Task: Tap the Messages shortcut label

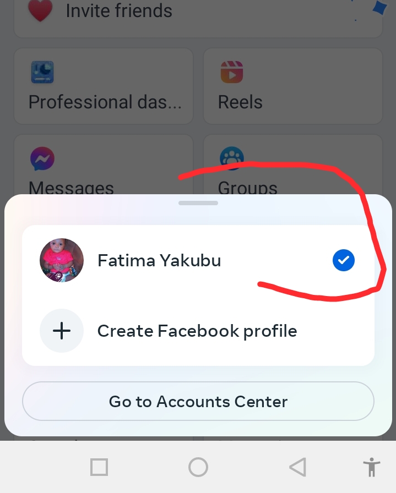Action: [x=71, y=188]
